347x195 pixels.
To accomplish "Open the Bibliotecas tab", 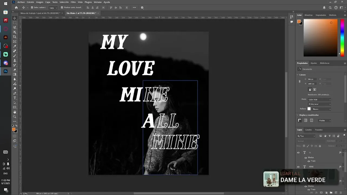I will pyautogui.click(x=325, y=63).
